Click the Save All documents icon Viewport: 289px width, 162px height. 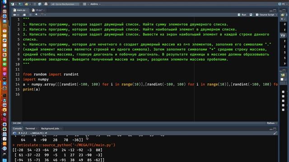39,4
